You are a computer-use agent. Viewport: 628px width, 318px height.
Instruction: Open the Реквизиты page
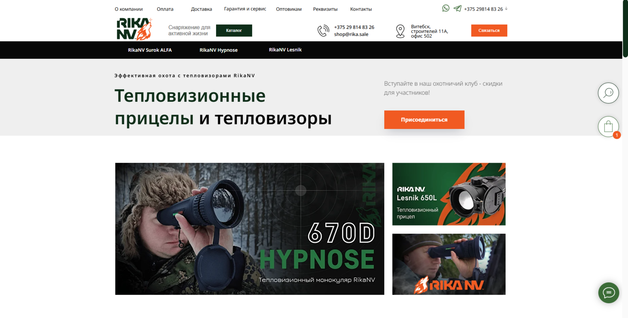325,9
